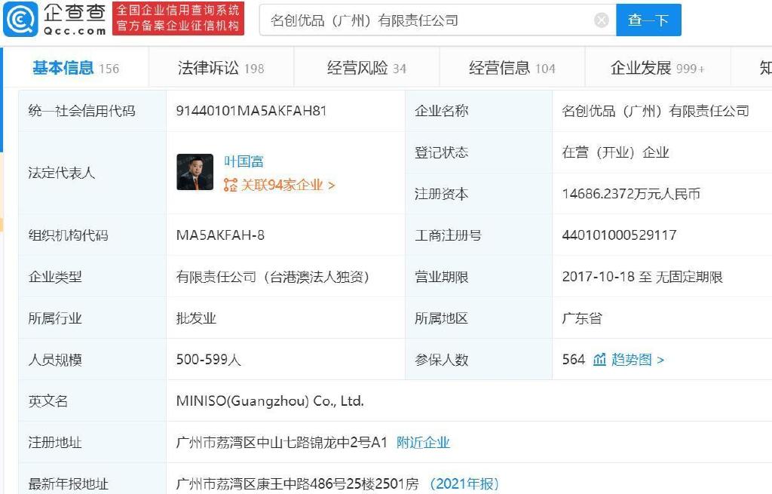Clear the search box using the × icon
Viewport: 772px width, 494px height.
601,20
